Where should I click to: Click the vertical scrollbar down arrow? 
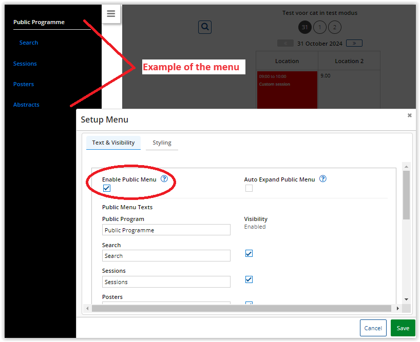(406, 299)
